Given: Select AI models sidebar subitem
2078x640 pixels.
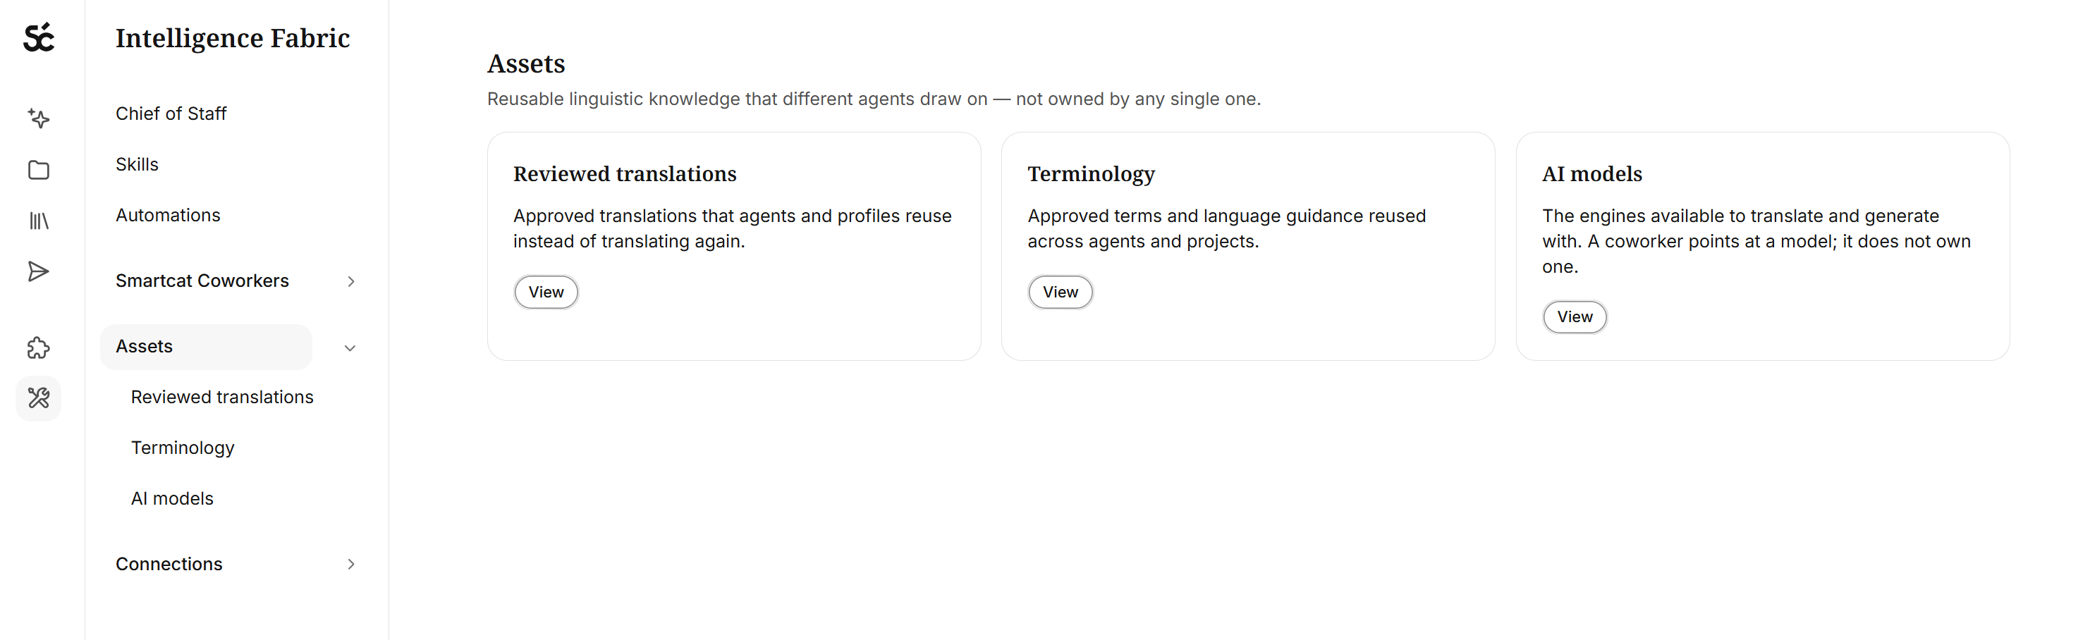Looking at the screenshot, I should click(172, 499).
